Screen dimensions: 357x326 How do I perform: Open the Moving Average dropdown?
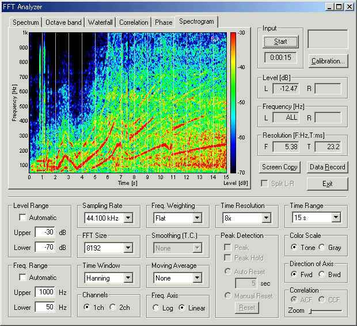pyautogui.click(x=197, y=278)
